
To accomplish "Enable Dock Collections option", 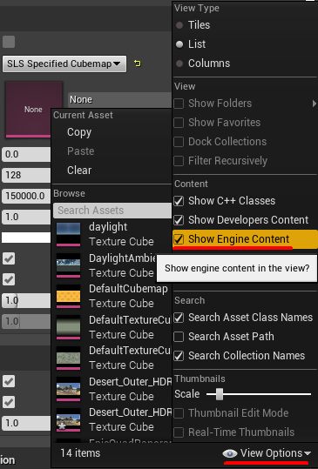I will pos(179,142).
